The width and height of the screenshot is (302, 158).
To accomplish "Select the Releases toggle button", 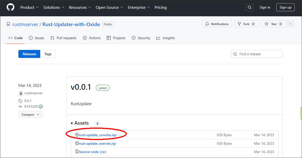I will coord(29,54).
